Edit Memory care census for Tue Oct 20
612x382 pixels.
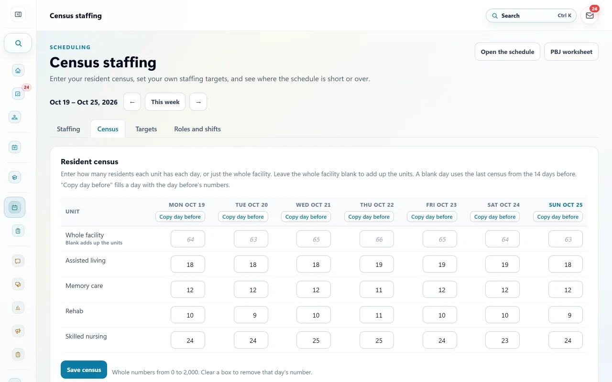click(251, 289)
